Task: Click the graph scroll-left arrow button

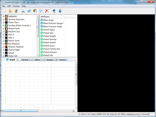Action: [x=3, y=111]
